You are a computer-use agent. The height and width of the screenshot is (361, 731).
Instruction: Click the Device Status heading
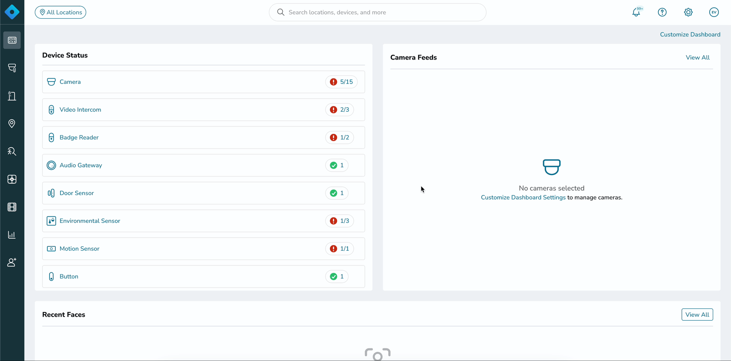(x=65, y=55)
